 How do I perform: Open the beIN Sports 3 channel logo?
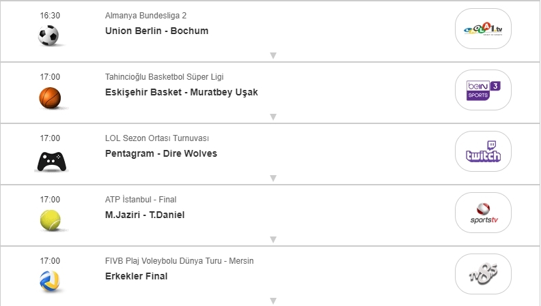pos(483,90)
